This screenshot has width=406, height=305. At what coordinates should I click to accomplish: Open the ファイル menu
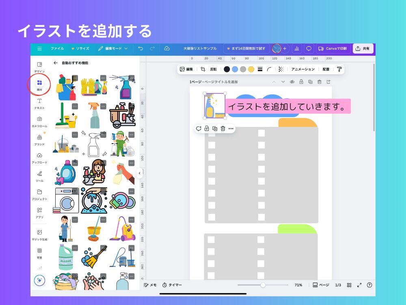pyautogui.click(x=58, y=48)
